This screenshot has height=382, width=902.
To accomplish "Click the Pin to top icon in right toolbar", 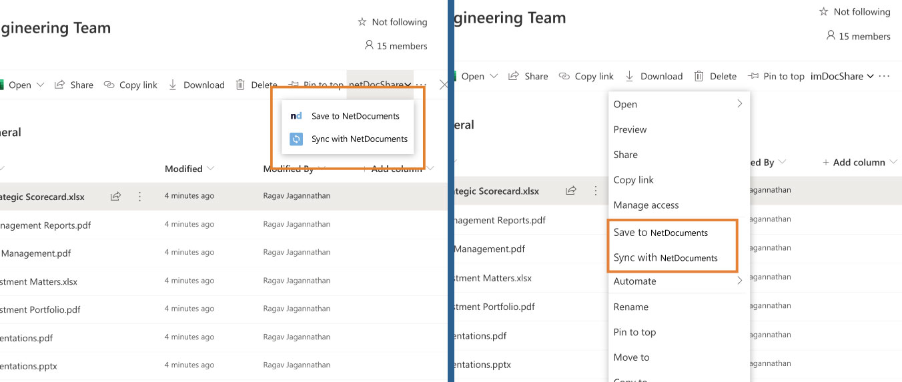I will tap(753, 76).
